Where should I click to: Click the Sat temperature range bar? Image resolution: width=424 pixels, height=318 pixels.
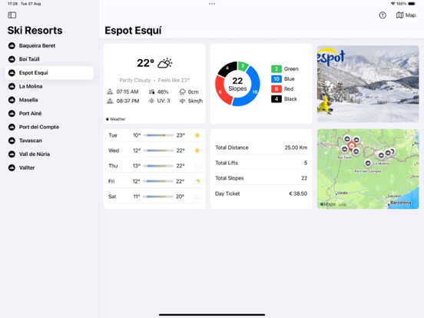158,197
